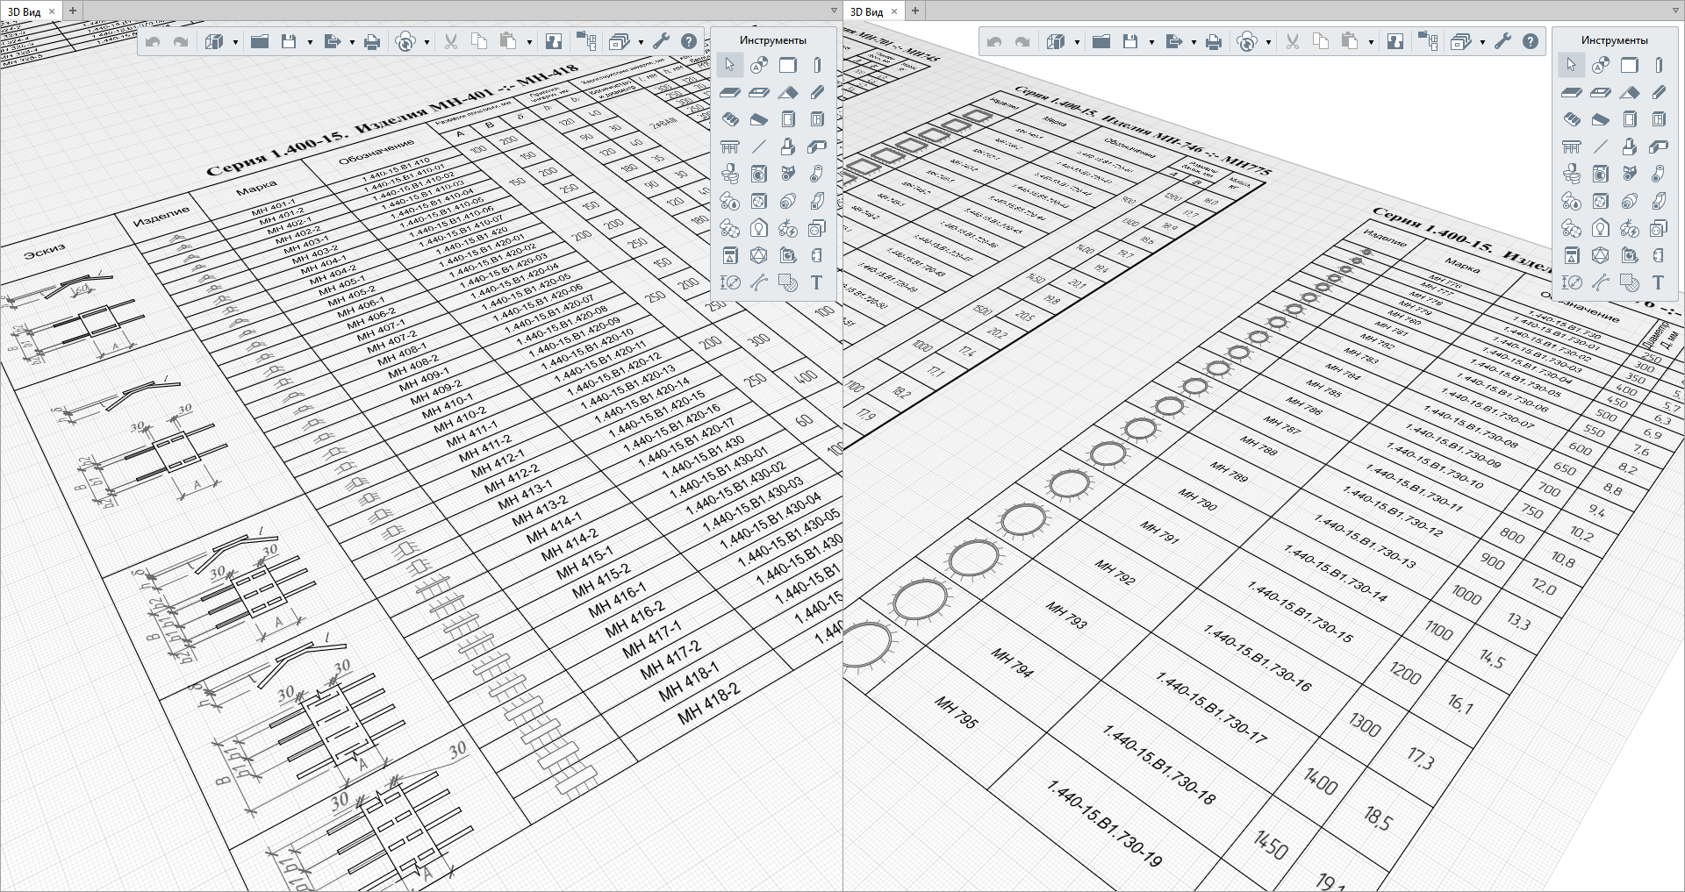Expand Save dropdown arrow in left window toolbar

click(x=310, y=42)
